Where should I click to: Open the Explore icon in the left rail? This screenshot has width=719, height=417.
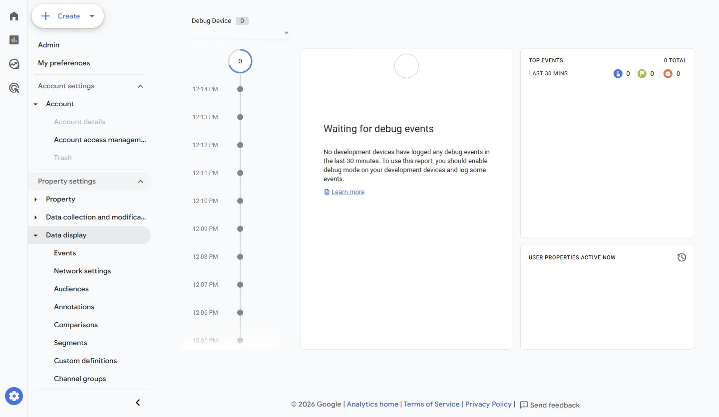[x=14, y=64]
